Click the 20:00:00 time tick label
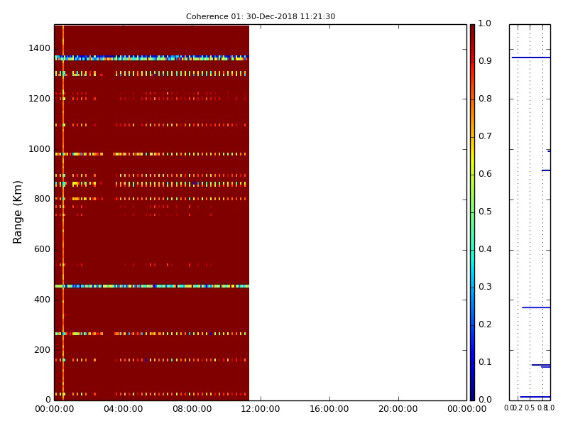The width and height of the screenshot is (568, 426). [398, 410]
